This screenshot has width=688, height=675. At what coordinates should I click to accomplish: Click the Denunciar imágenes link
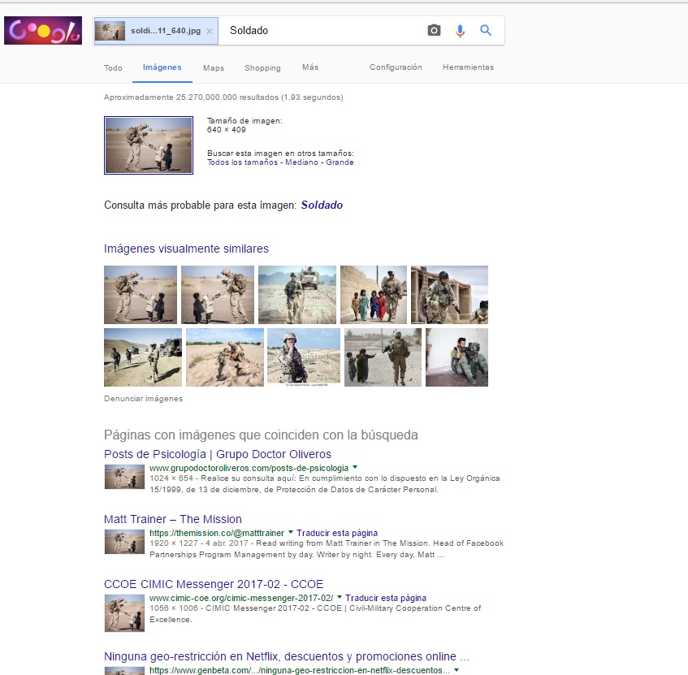[143, 399]
